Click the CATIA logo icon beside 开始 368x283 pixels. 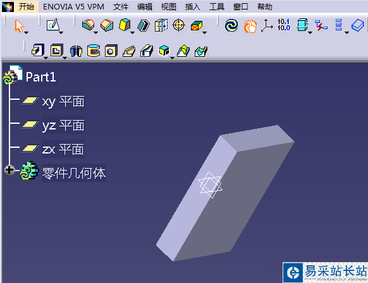coord(8,7)
